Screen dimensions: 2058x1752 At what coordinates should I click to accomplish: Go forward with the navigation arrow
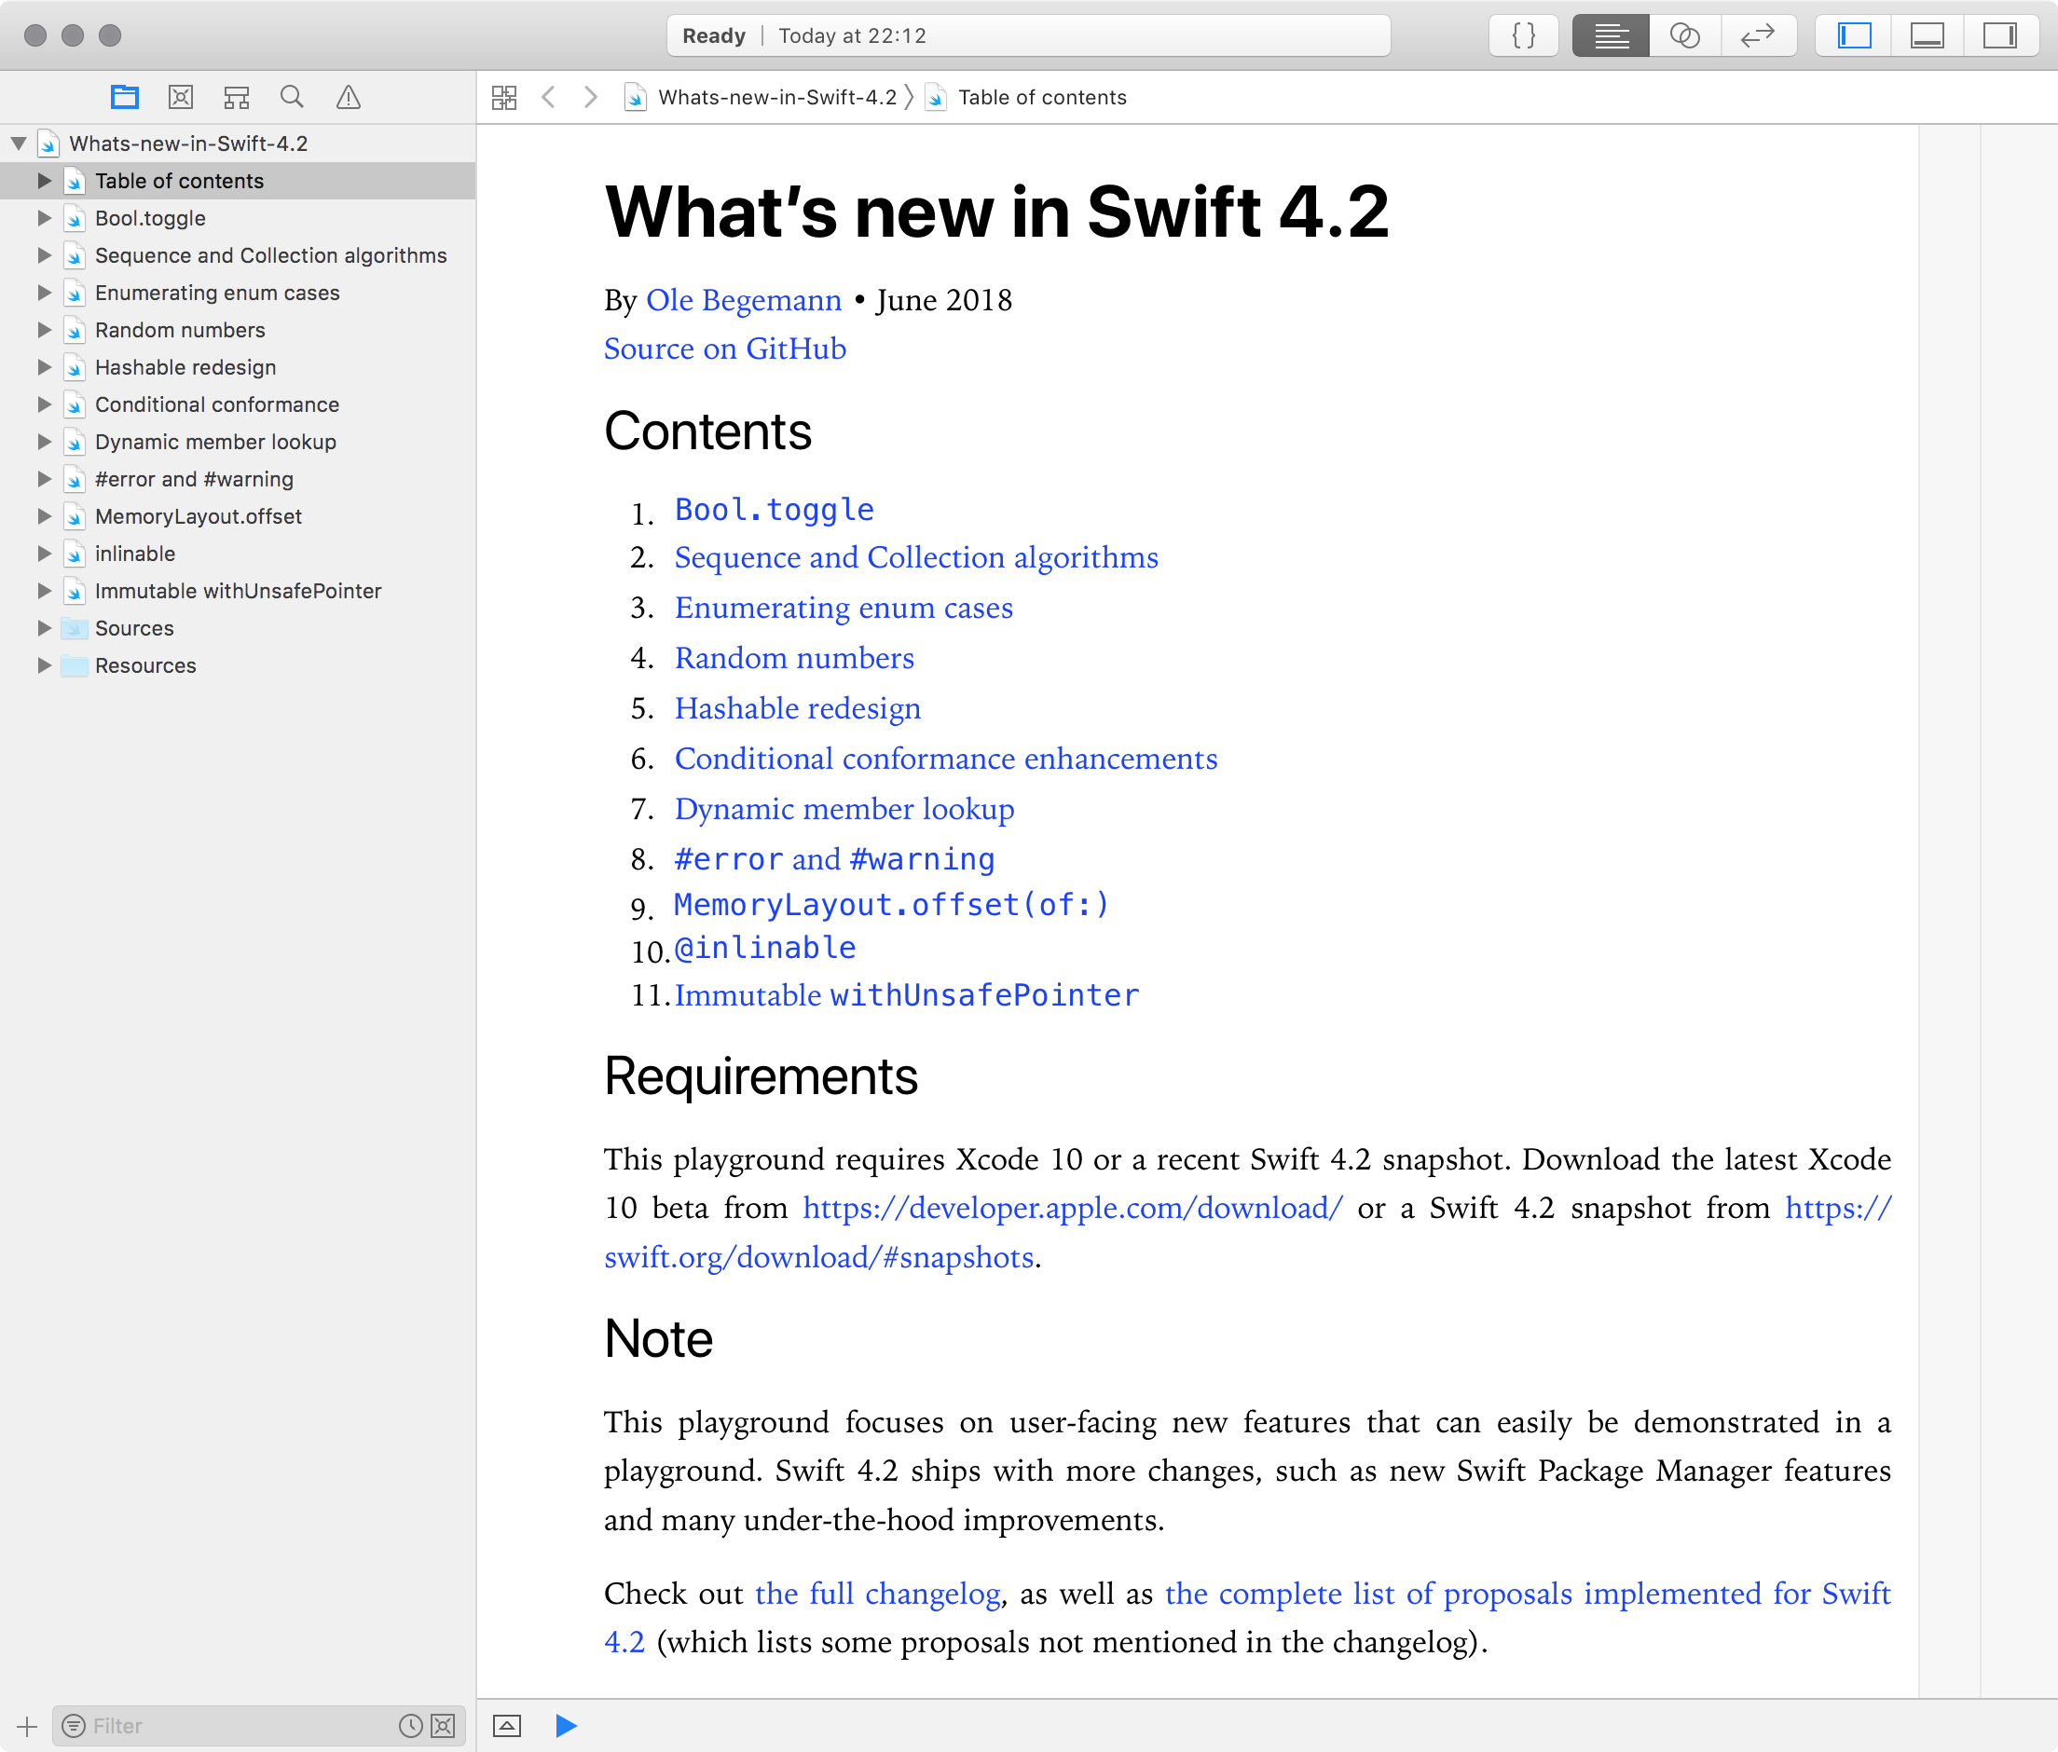[591, 96]
